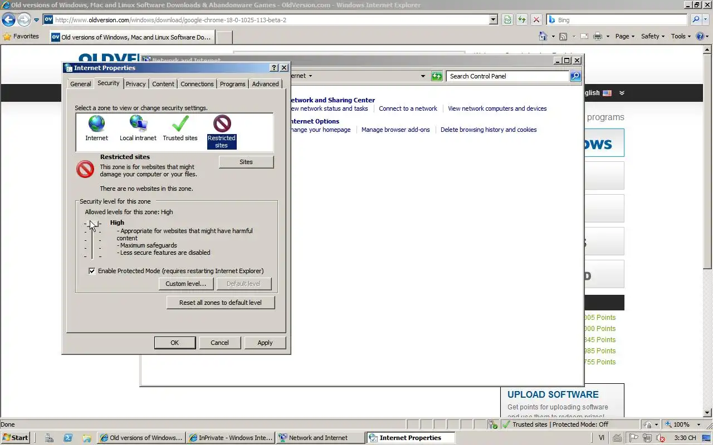This screenshot has width=713, height=445.
Task: Click the Server Manager icon in the taskbar
Action: point(49,438)
